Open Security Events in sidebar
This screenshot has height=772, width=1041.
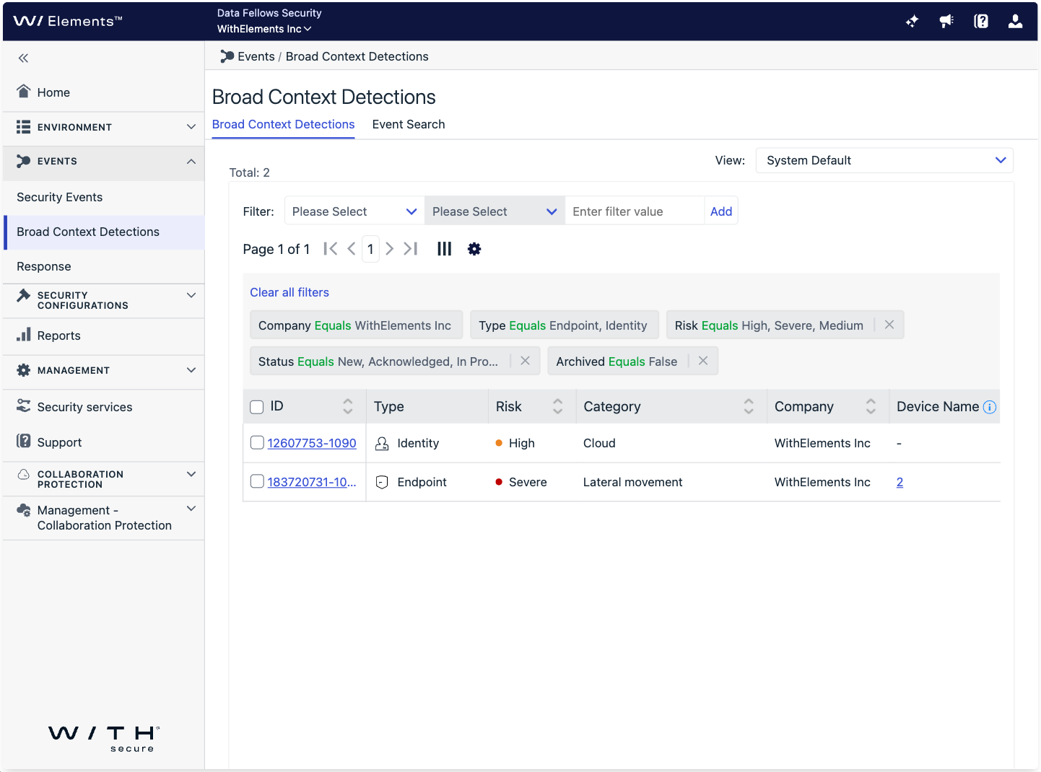point(104,197)
